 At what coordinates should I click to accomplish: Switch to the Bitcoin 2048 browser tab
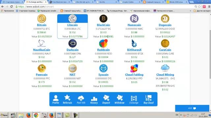pyautogui.click(x=177, y=2)
